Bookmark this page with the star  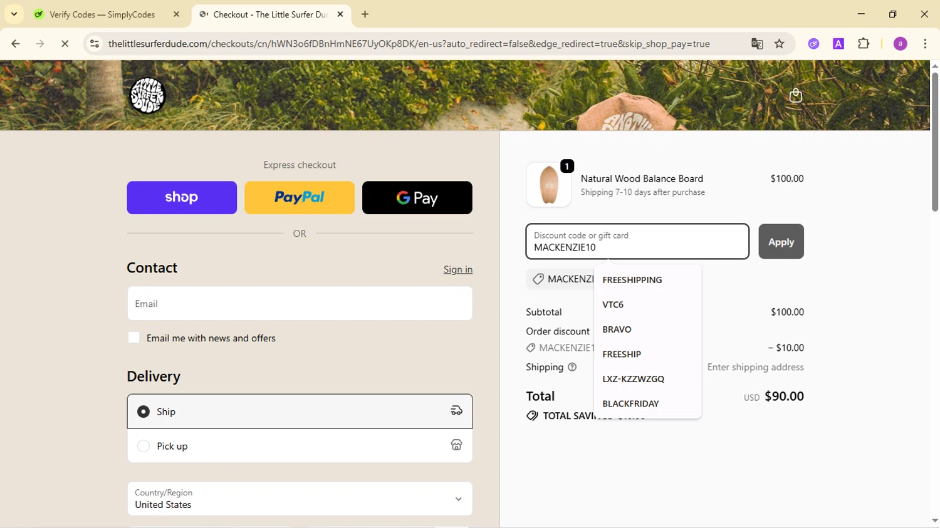[x=780, y=44]
